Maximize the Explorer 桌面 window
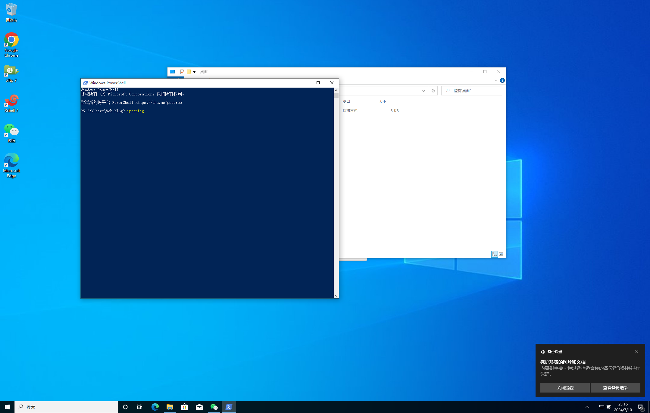This screenshot has width=650, height=413. (x=485, y=72)
